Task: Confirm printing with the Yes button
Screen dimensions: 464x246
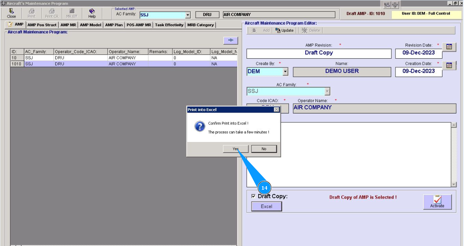Action: pos(236,149)
